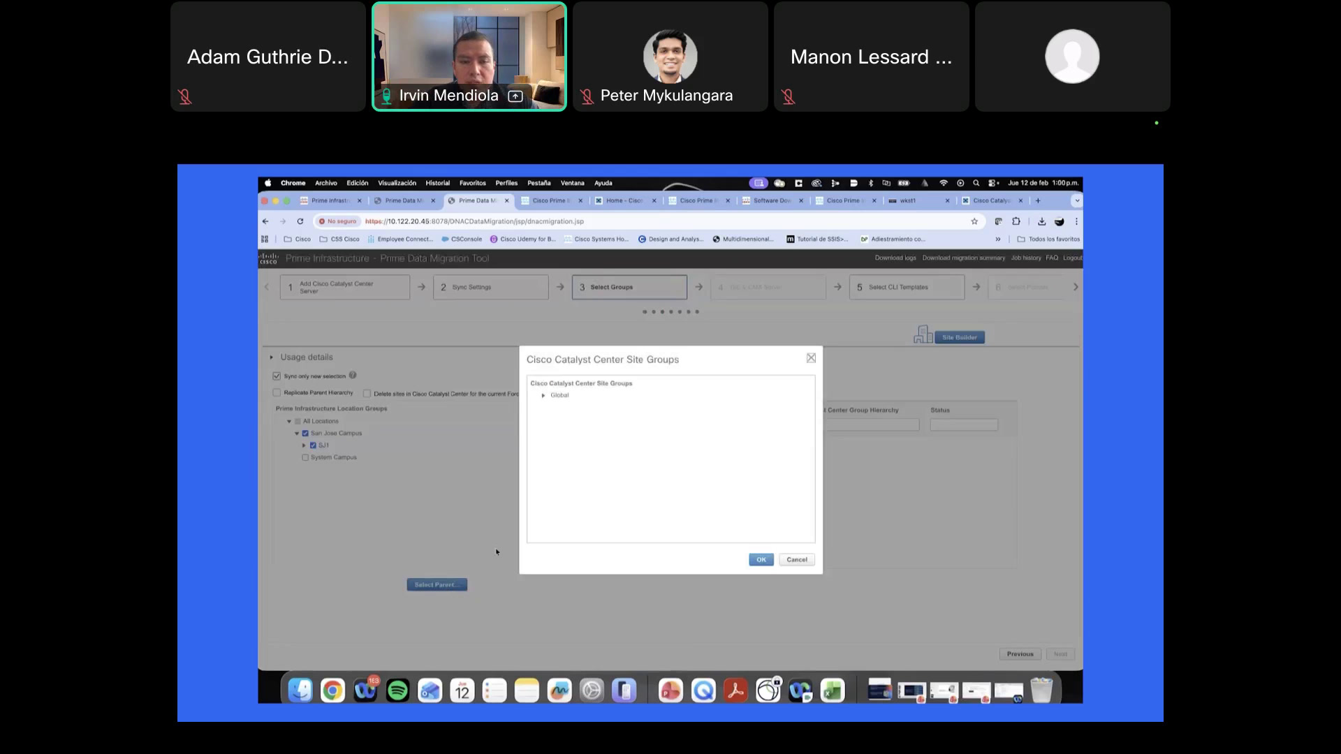
Task: Show more bookmarks with the chevron
Action: click(x=998, y=239)
